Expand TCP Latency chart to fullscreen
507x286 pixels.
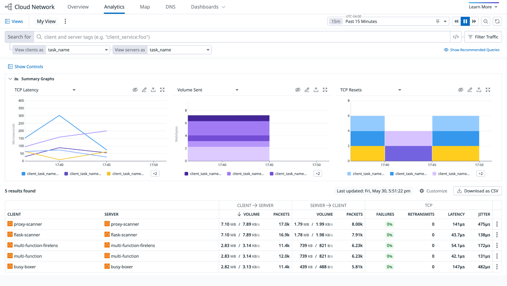[162, 90]
